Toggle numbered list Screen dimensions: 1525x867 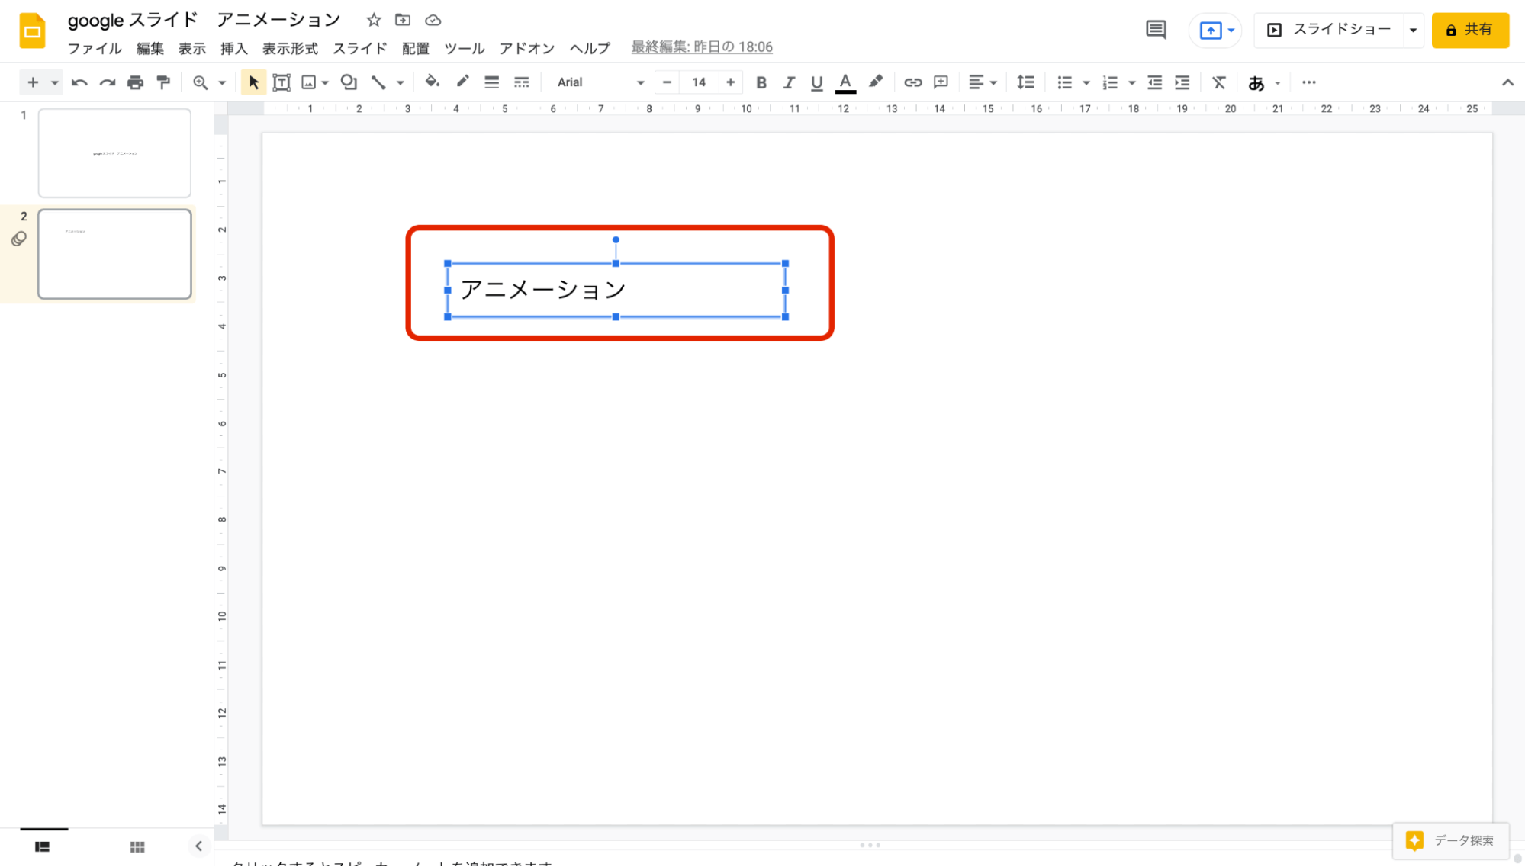[x=1111, y=82]
